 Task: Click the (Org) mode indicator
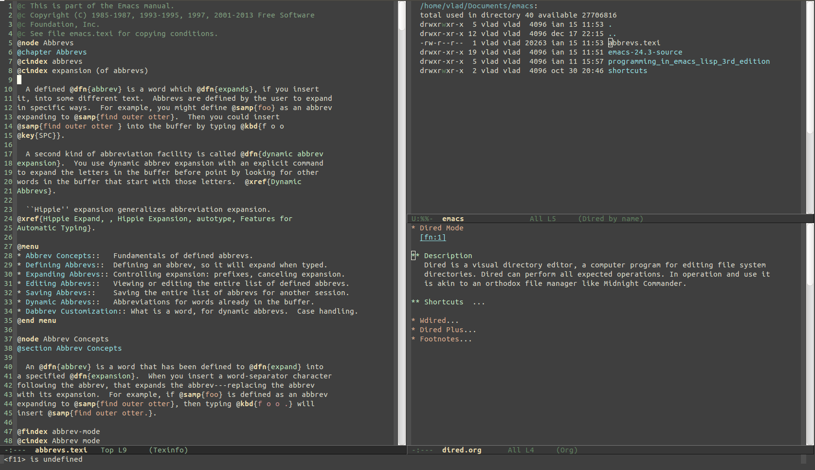tap(567, 450)
